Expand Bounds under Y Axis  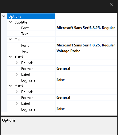[17, 92]
